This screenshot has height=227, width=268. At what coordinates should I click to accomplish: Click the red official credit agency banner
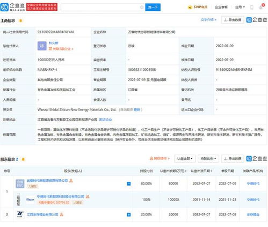tap(42, 7)
